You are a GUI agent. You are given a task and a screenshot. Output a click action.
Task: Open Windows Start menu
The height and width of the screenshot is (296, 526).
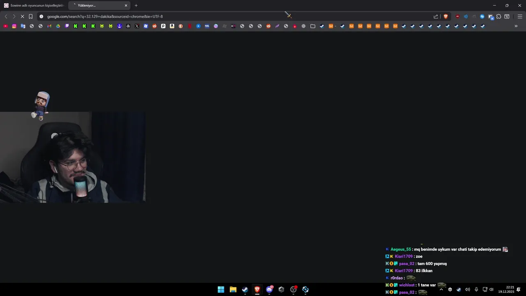tap(221, 289)
